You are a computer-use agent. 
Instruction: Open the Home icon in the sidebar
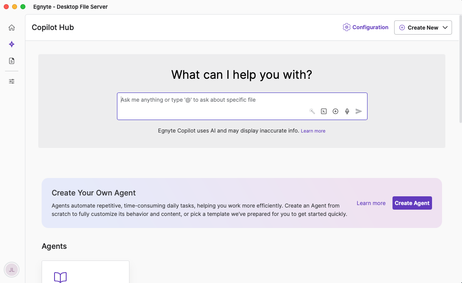[x=12, y=28]
